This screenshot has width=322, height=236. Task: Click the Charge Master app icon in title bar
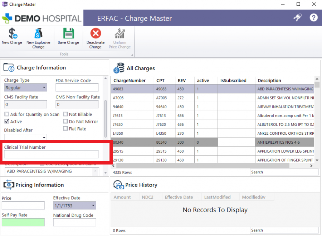coord(5,4)
